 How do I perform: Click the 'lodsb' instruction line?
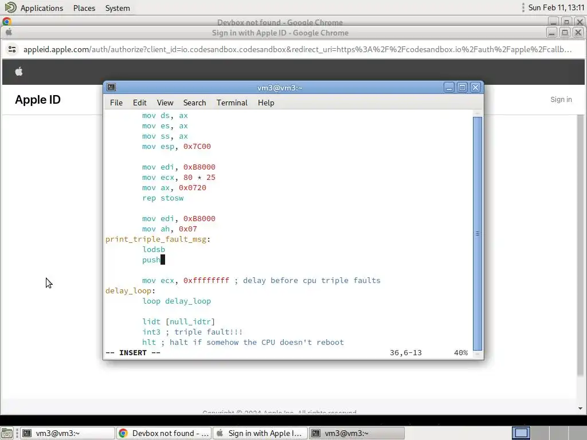(x=154, y=250)
